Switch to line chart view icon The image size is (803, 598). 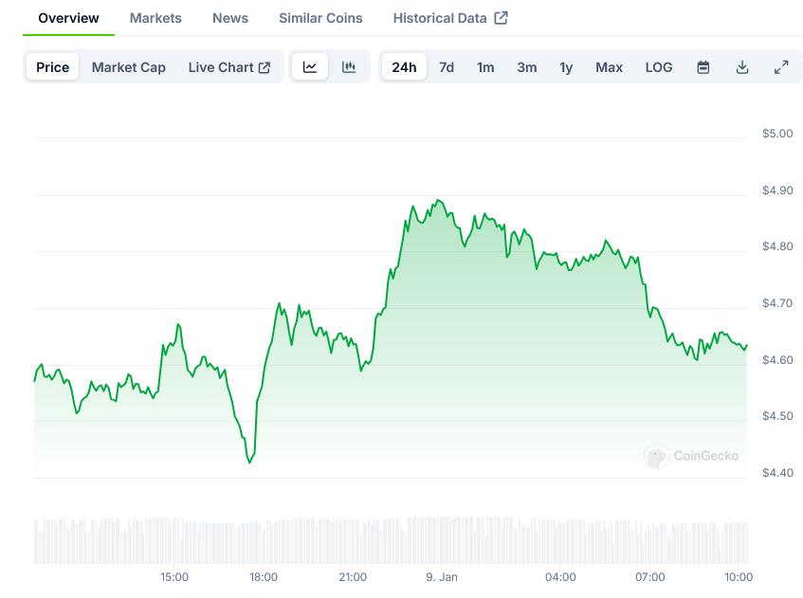(310, 67)
